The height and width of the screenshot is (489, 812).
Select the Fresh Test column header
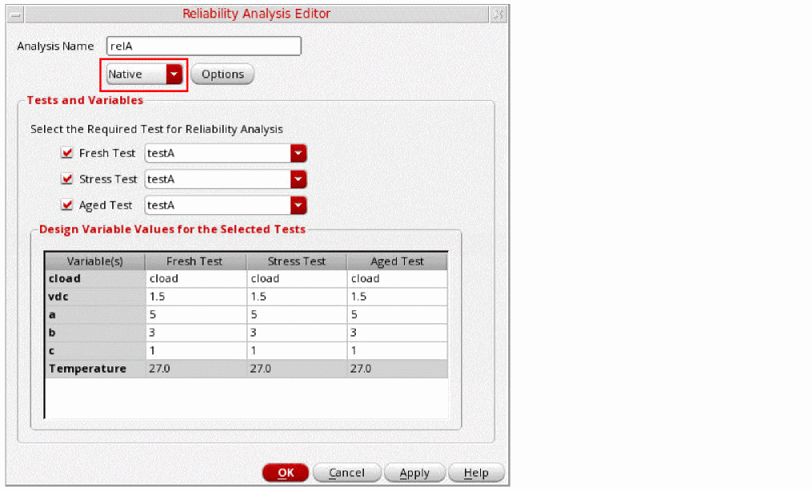tap(195, 261)
